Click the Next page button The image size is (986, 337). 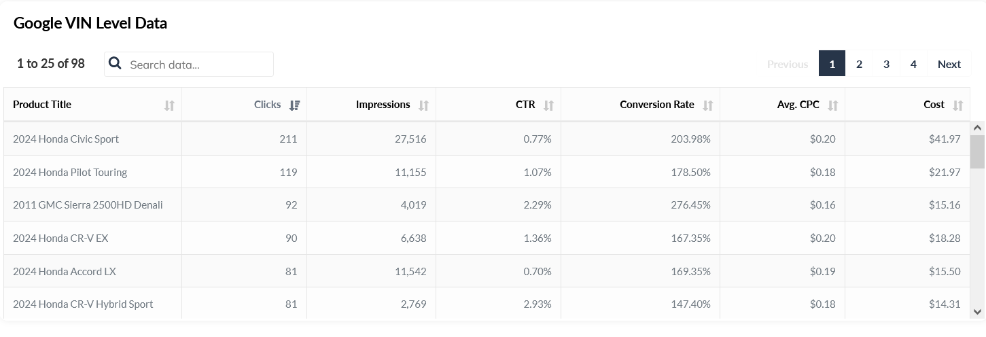[949, 64]
